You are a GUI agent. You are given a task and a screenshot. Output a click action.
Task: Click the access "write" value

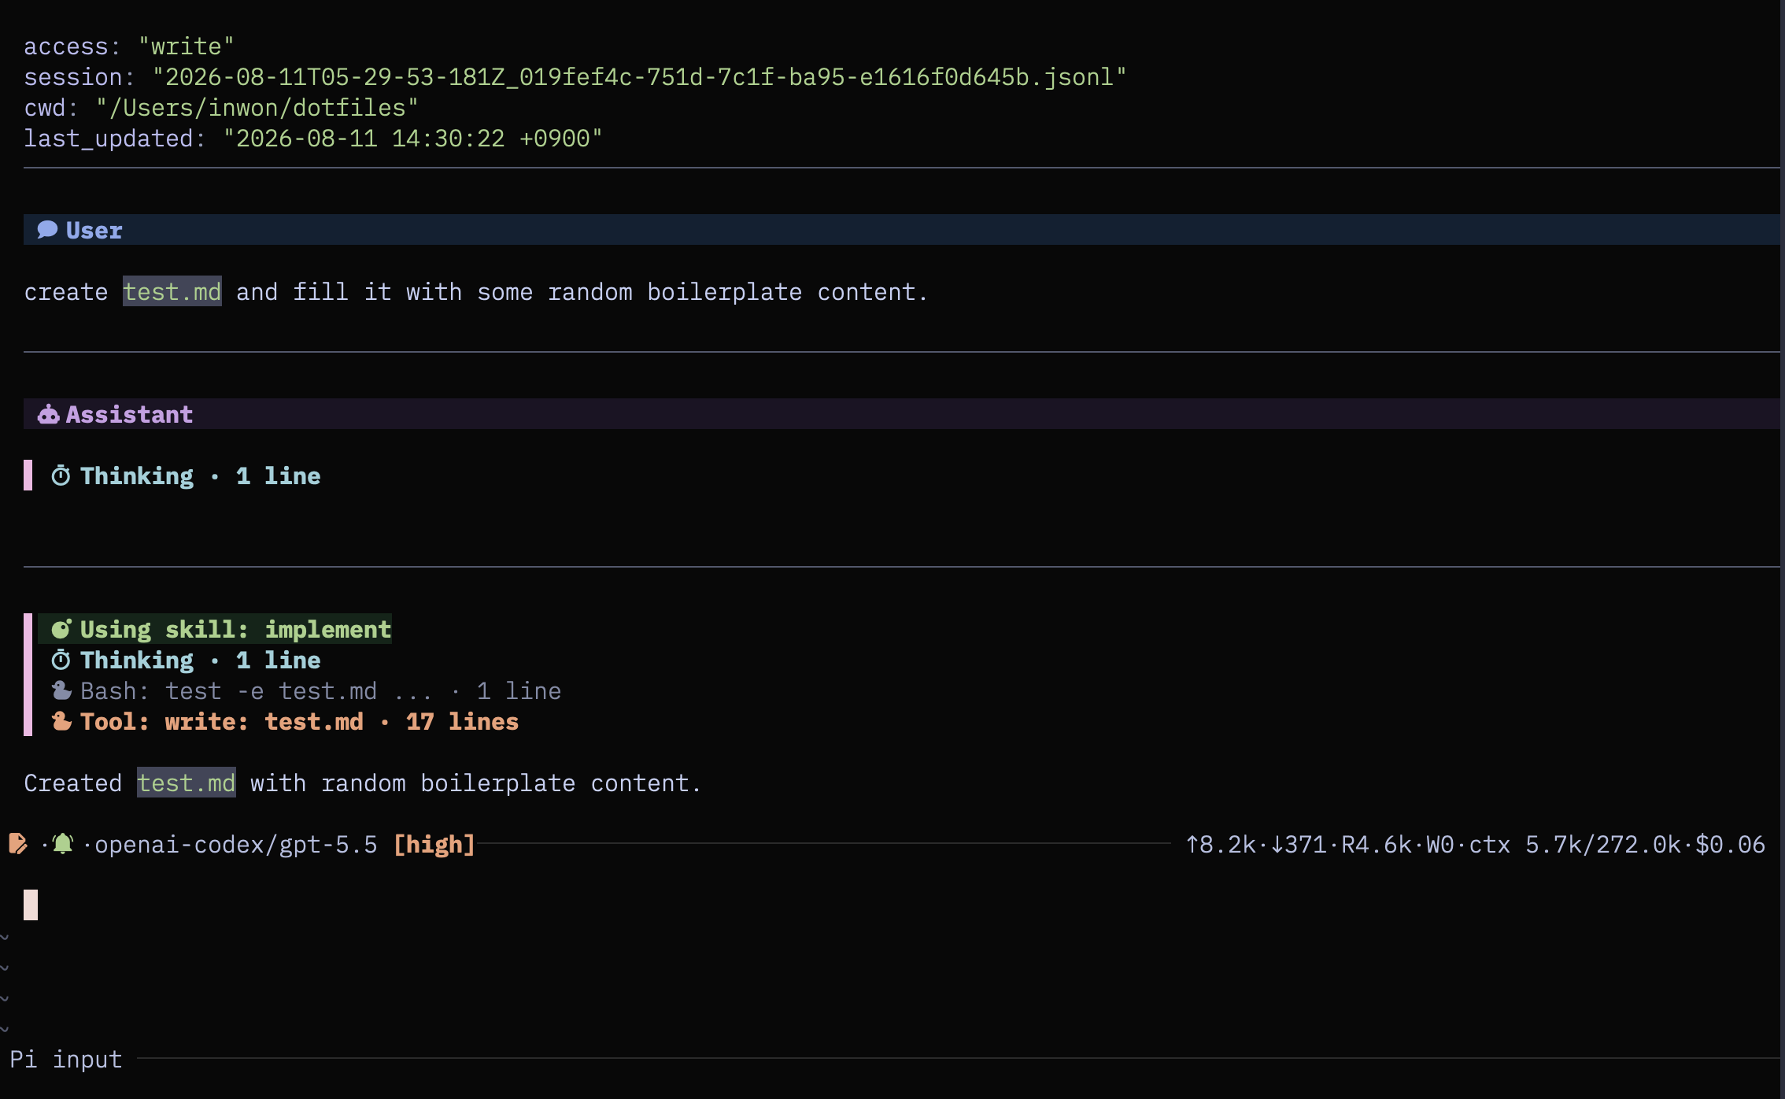[x=187, y=46]
